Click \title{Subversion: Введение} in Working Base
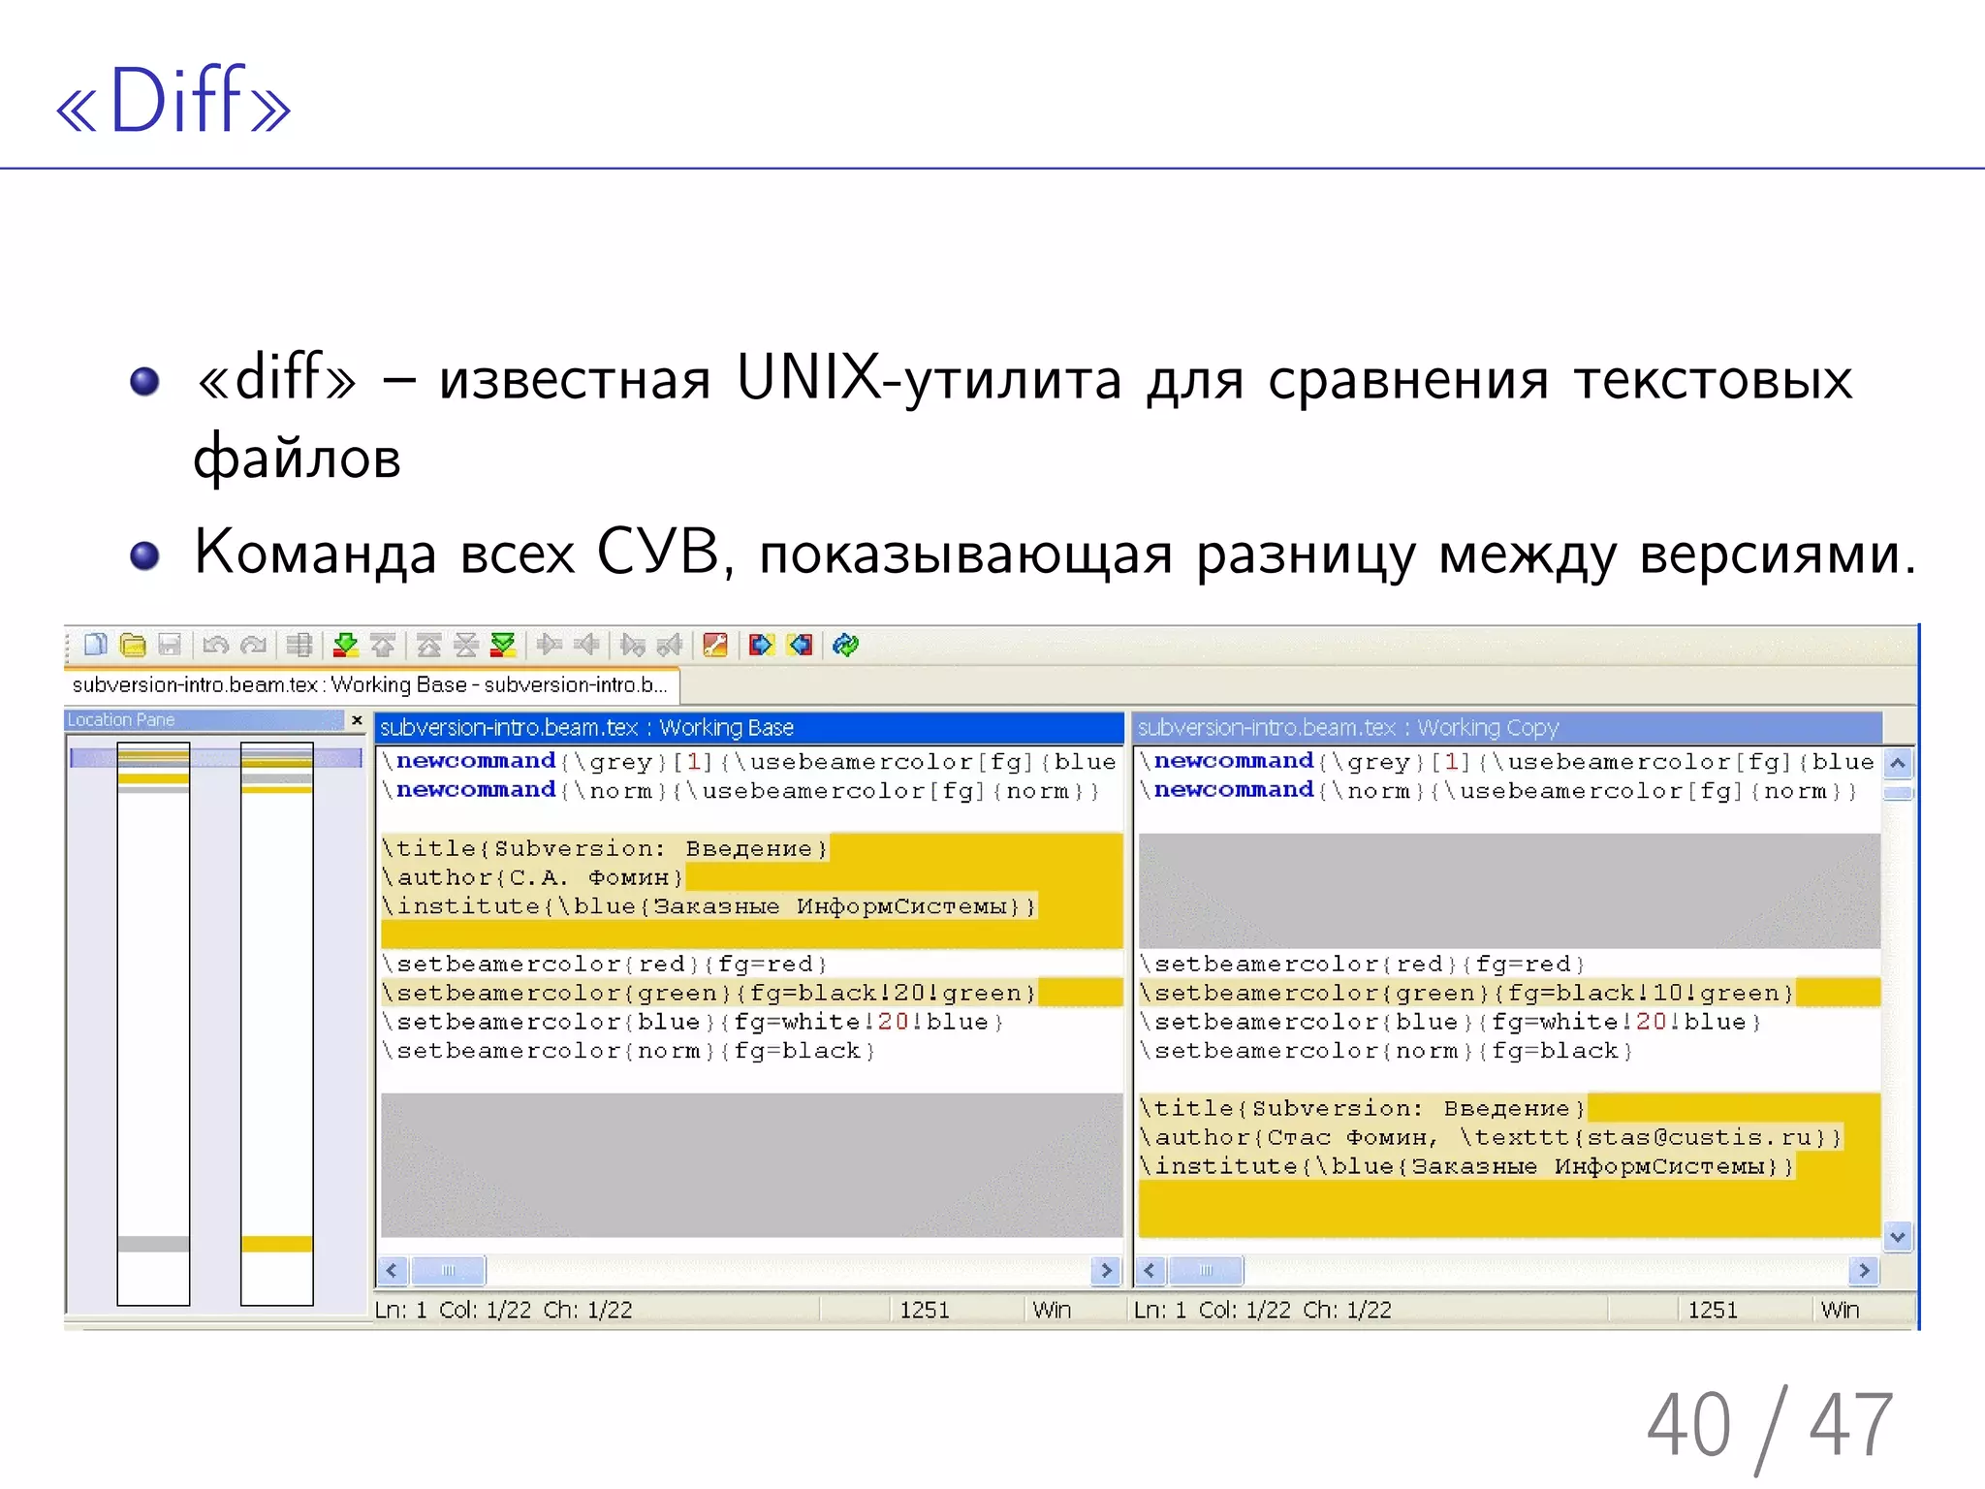 point(606,848)
